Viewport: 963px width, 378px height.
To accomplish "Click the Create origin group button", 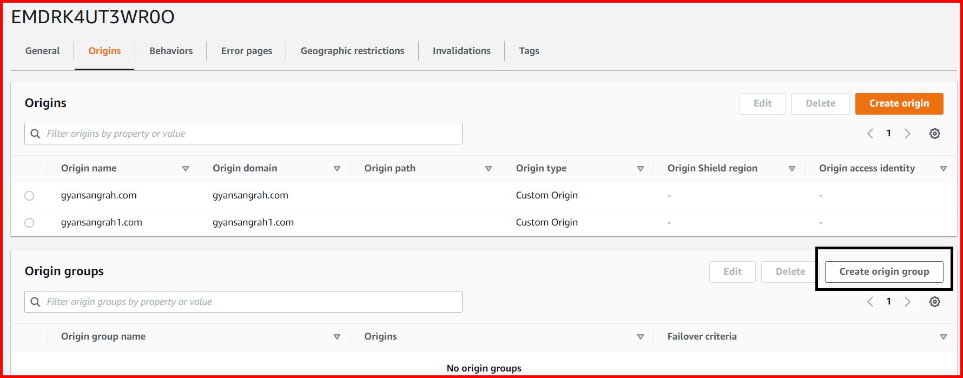I will coord(884,271).
